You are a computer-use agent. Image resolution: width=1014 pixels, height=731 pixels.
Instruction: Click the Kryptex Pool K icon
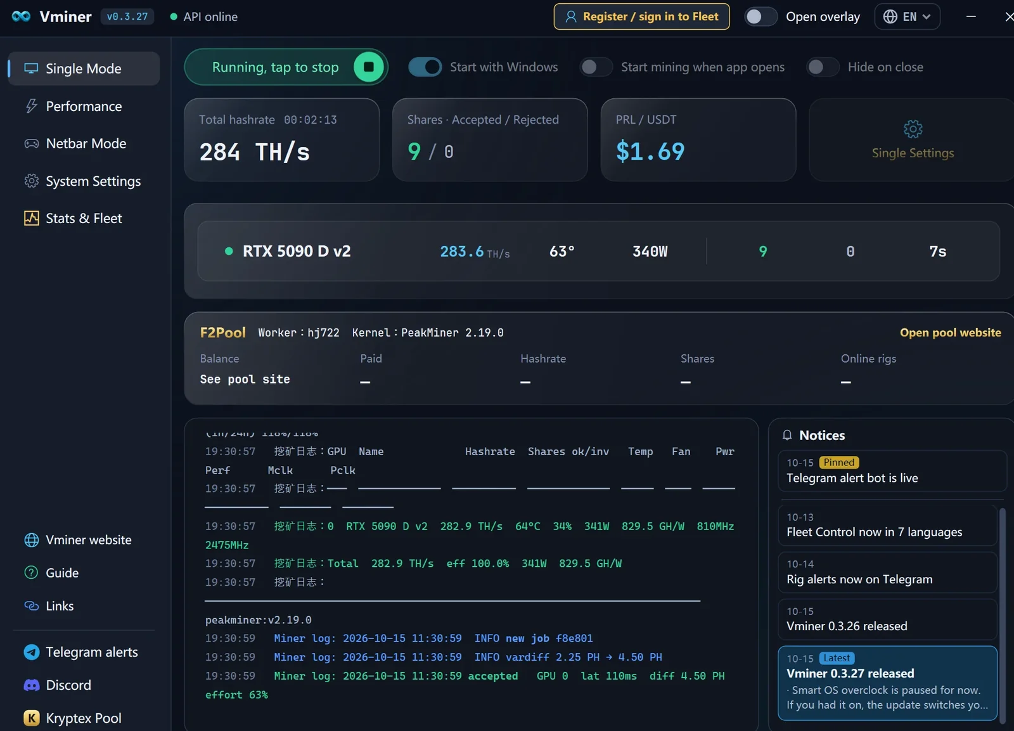[x=31, y=718]
